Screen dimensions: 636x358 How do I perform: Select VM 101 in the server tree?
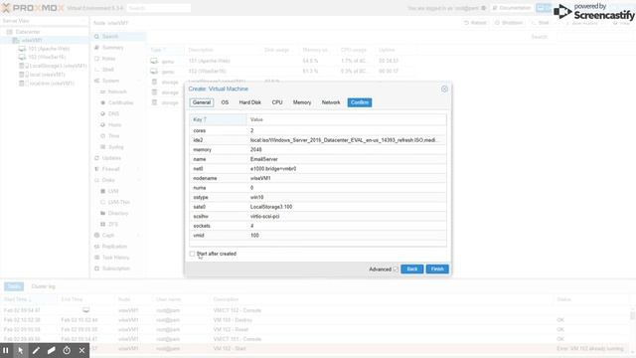[x=49, y=49]
